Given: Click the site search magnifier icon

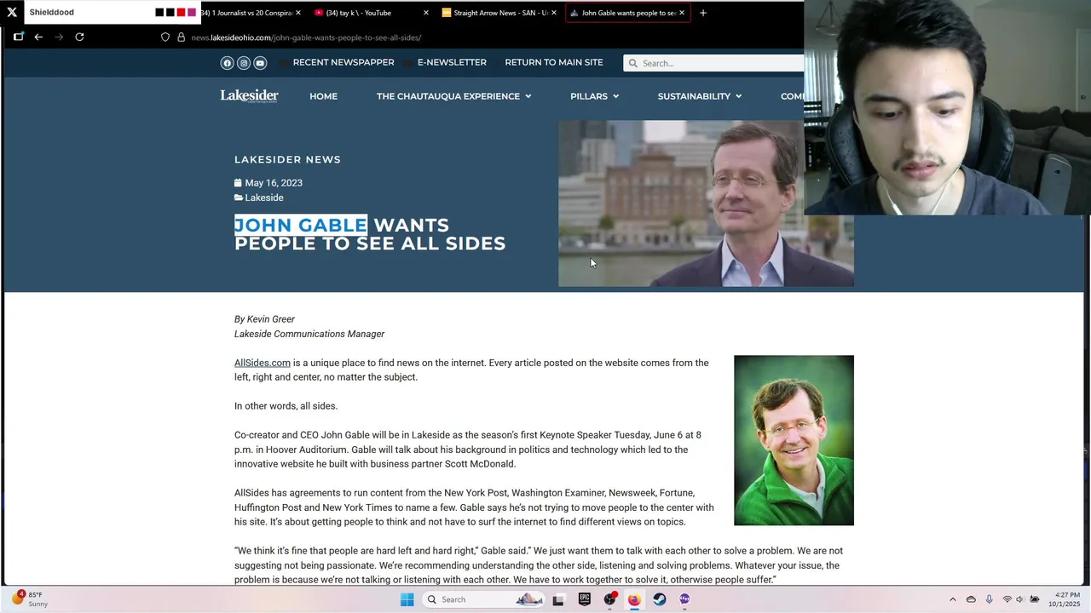Looking at the screenshot, I should point(632,63).
